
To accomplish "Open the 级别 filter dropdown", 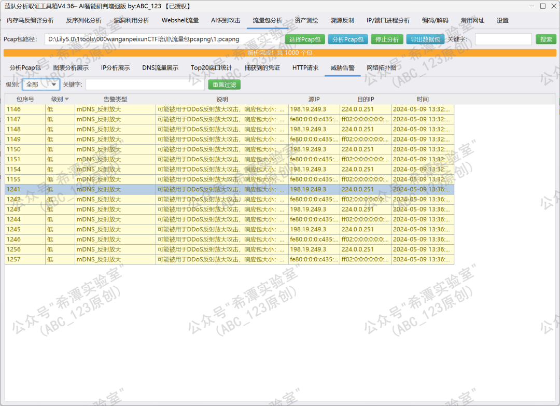I will point(41,85).
